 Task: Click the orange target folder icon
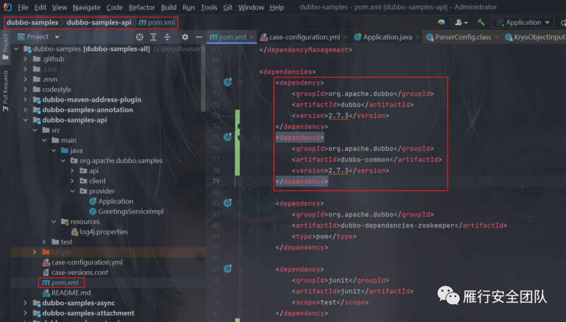46,252
